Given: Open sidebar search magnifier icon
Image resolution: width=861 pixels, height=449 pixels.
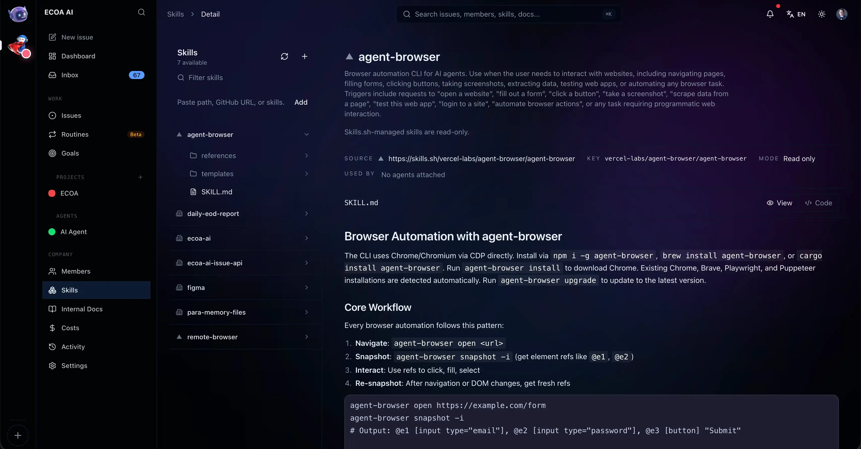Looking at the screenshot, I should click(x=141, y=12).
